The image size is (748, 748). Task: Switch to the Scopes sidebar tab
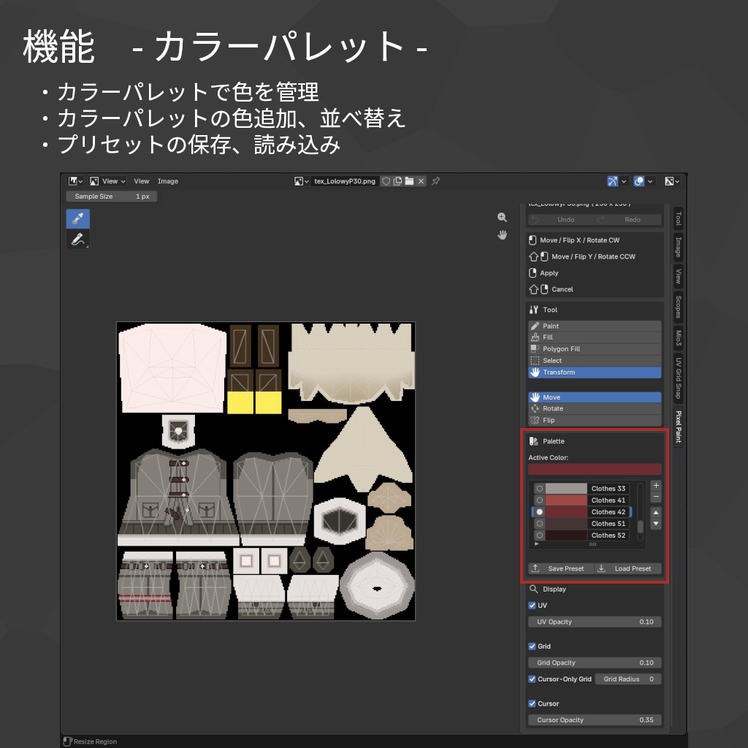pyautogui.click(x=678, y=307)
